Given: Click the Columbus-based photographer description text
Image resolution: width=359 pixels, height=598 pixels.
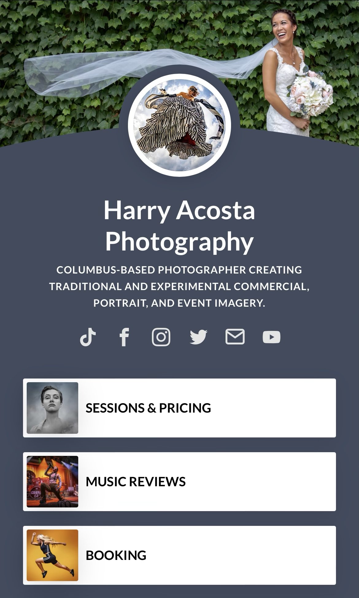Looking at the screenshot, I should [179, 286].
